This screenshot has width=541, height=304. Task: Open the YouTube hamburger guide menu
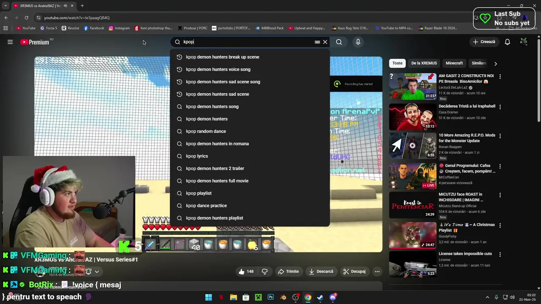click(x=10, y=42)
